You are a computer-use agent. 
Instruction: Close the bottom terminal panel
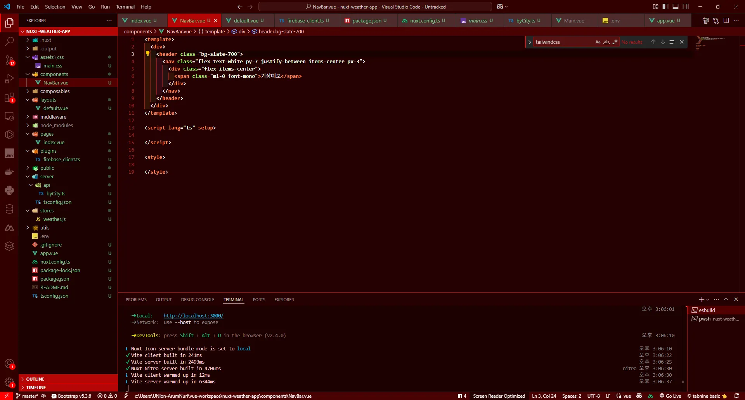point(736,299)
